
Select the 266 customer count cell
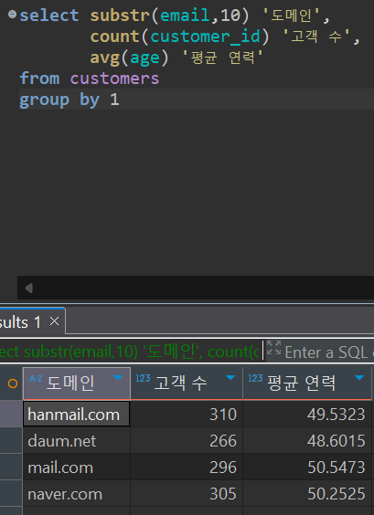pos(187,441)
